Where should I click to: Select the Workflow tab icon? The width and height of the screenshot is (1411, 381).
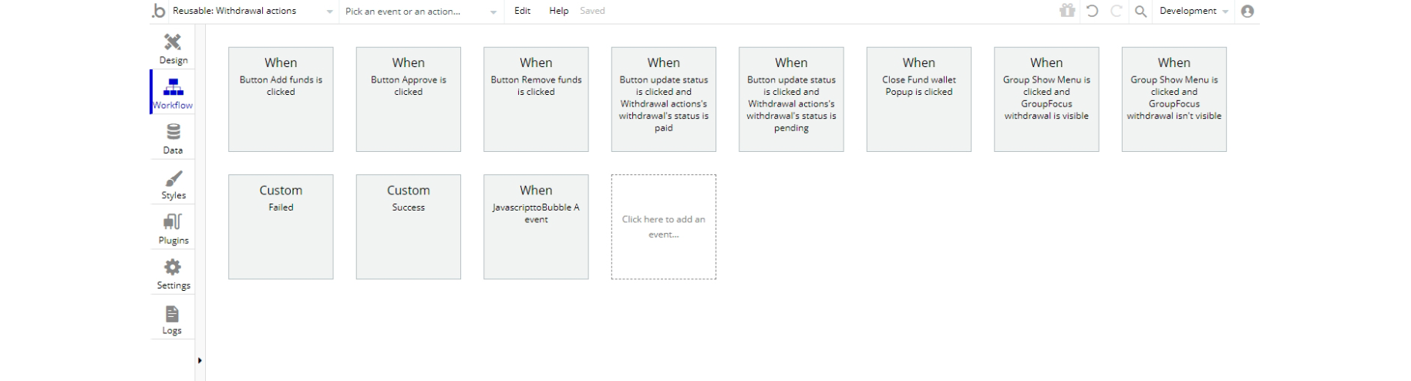point(173,87)
